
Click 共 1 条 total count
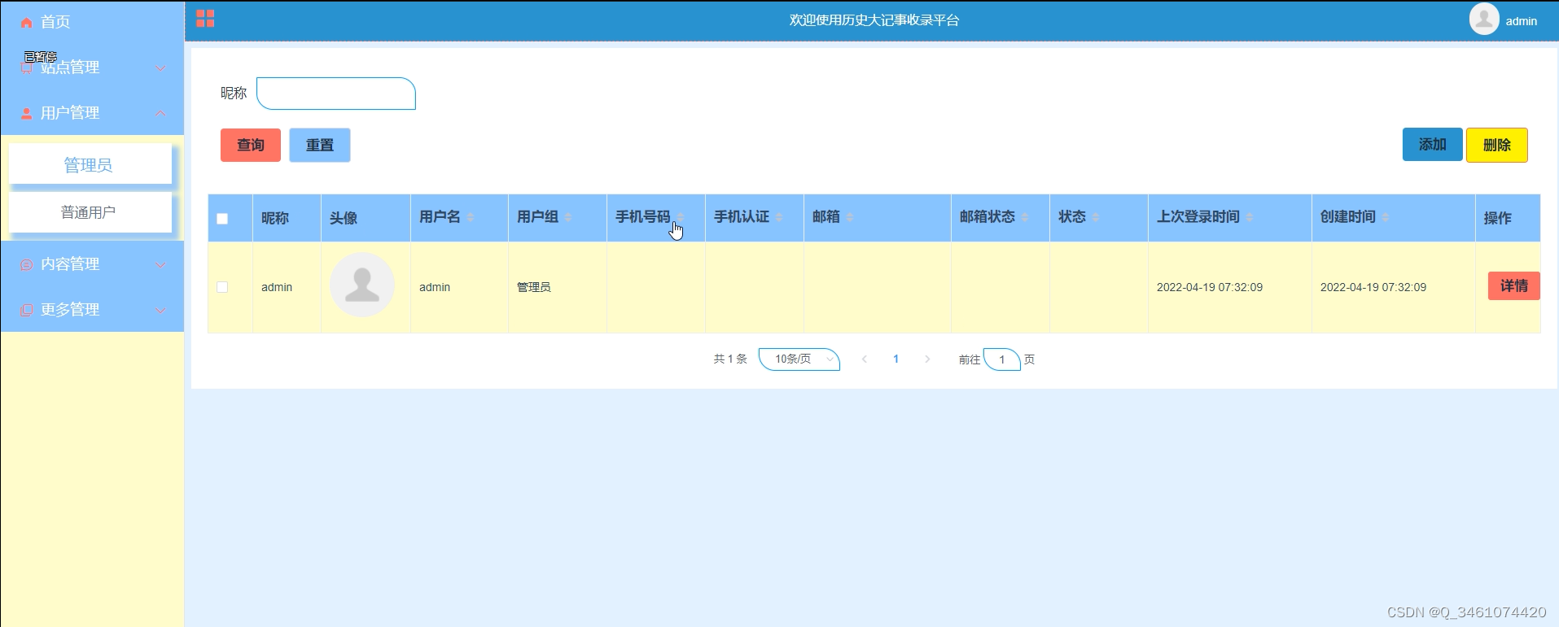pos(730,359)
